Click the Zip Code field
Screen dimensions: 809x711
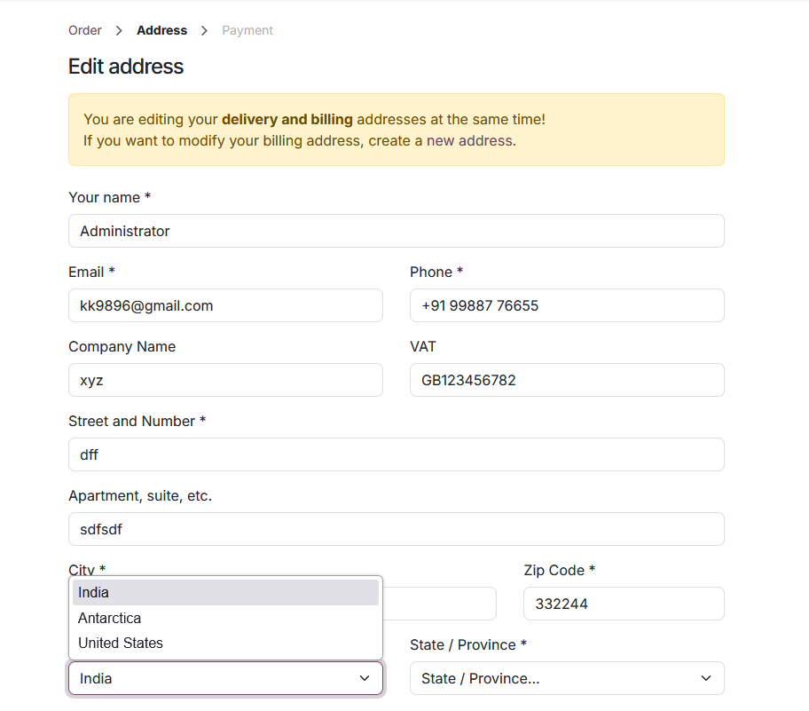tap(623, 604)
